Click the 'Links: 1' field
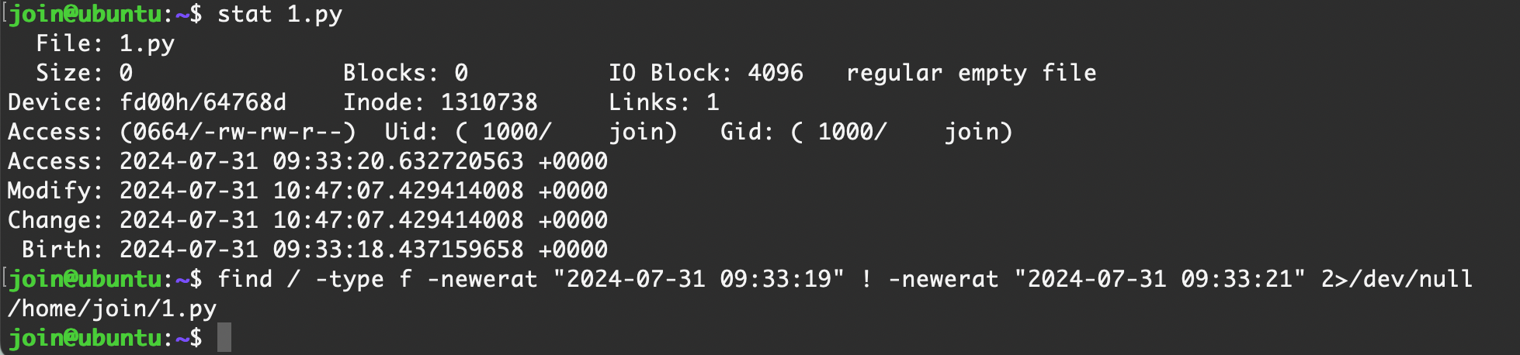The width and height of the screenshot is (1520, 355). coord(664,102)
